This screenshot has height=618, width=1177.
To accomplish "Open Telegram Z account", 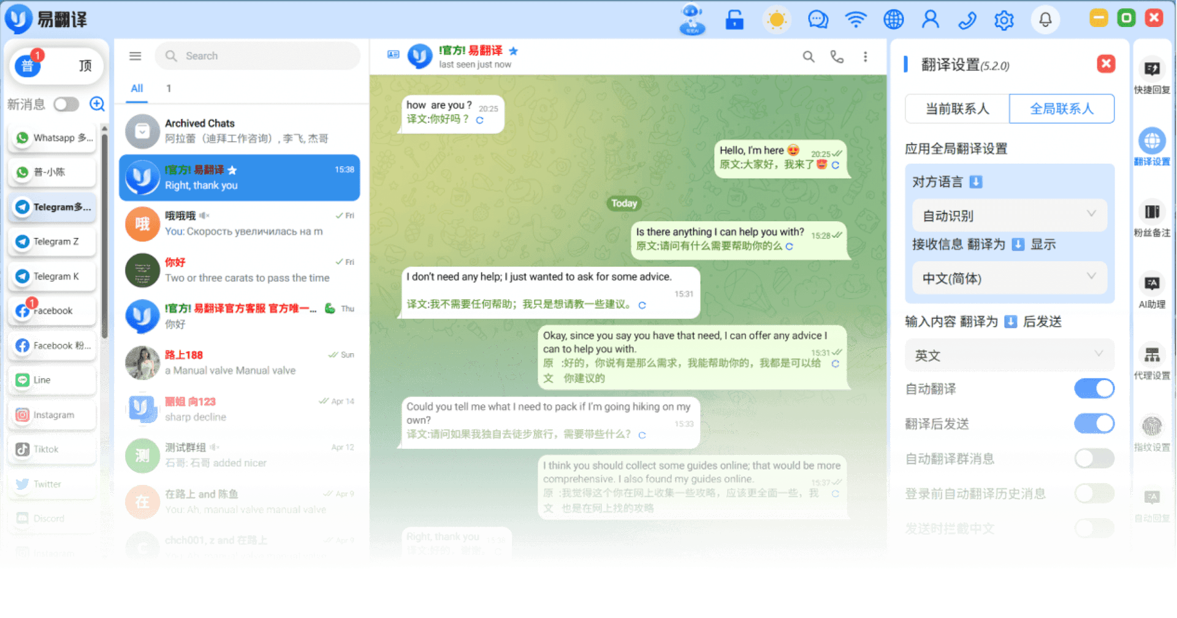I will (x=53, y=242).
